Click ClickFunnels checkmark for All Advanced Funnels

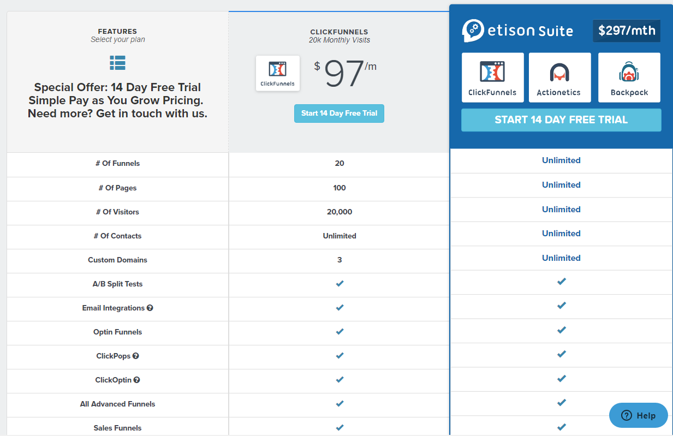coord(340,404)
